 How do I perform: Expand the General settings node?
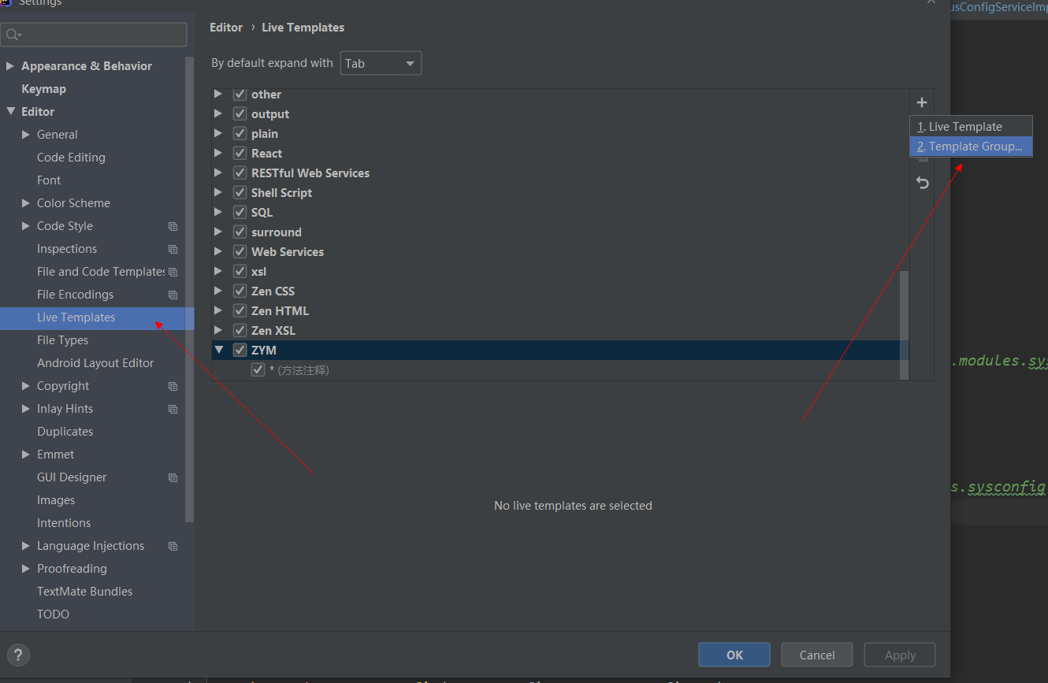[x=26, y=135]
